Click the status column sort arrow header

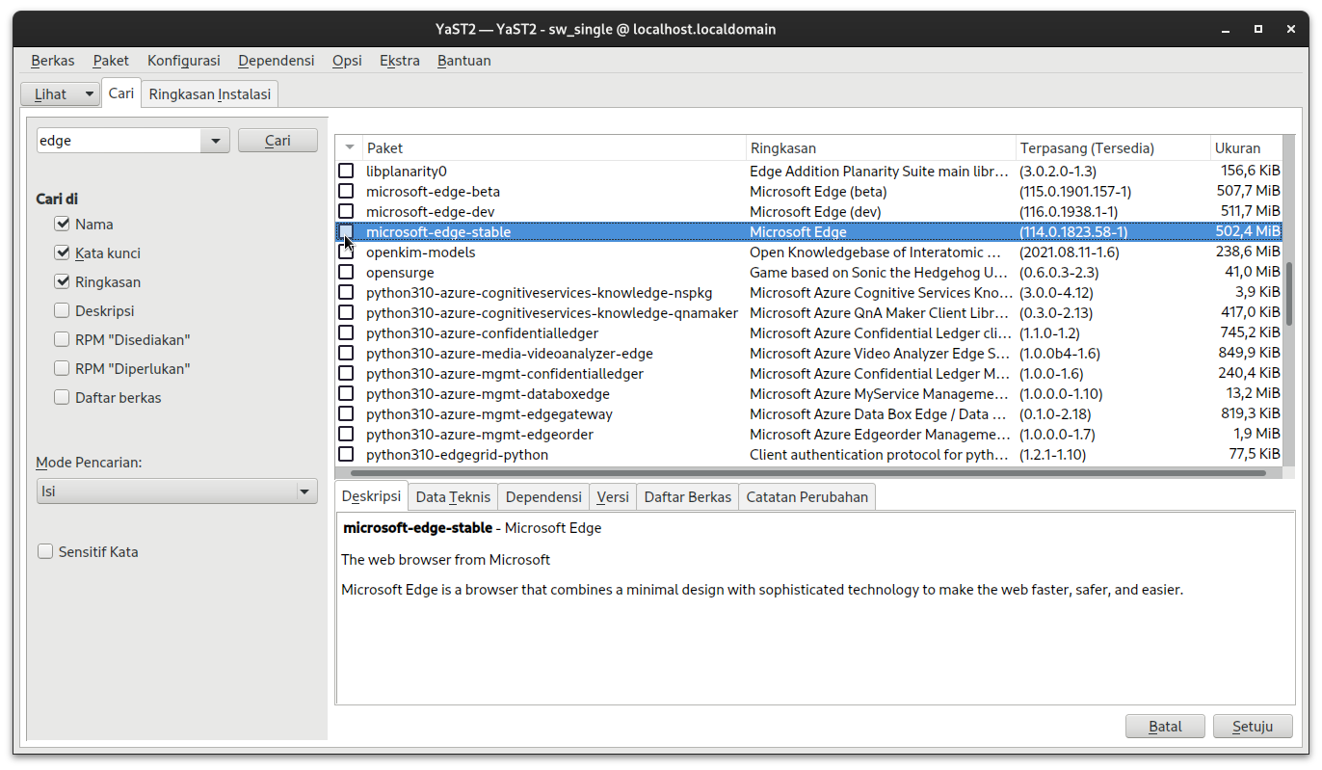349,147
